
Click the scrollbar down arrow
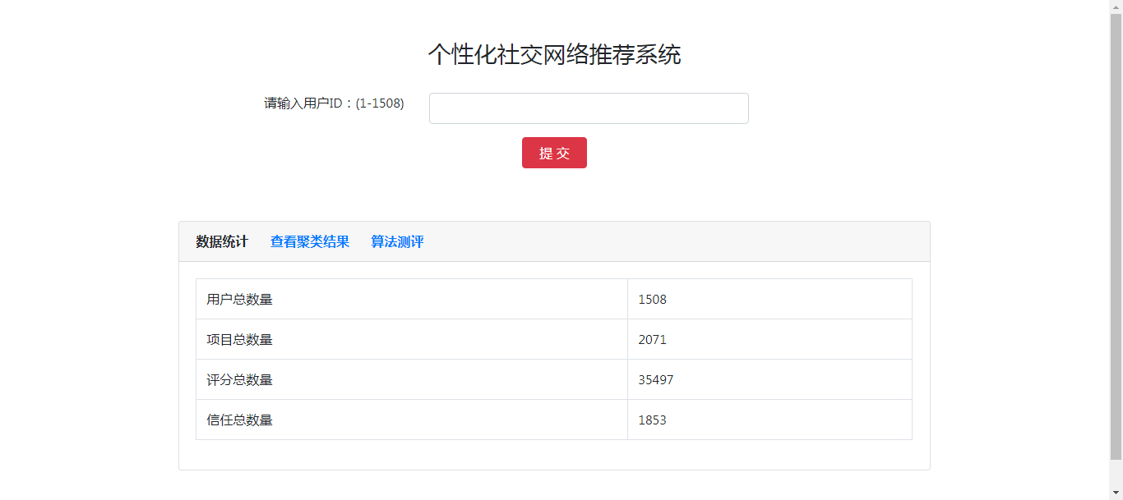pyautogui.click(x=1116, y=493)
